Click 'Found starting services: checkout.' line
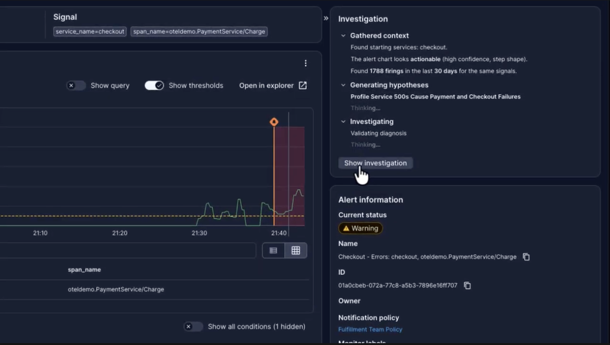Viewport: 610px width, 345px height. [x=399, y=47]
